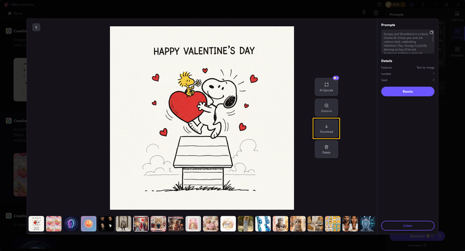Select the Snoopy Valentine thumbnail

(36, 224)
